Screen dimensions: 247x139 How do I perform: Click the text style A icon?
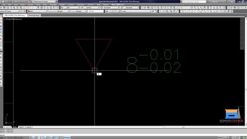[x=62, y=8]
